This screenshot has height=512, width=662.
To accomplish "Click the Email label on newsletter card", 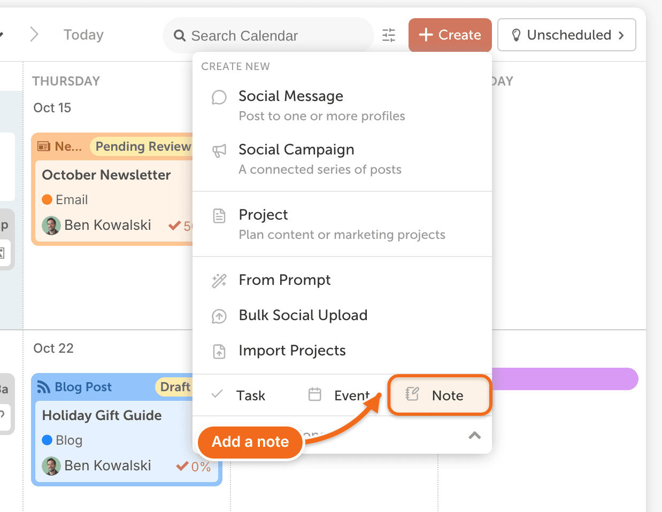I will pos(72,200).
